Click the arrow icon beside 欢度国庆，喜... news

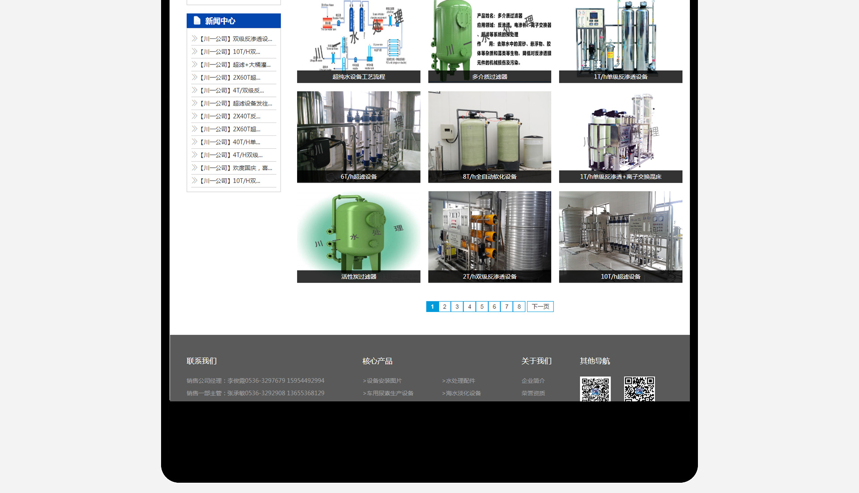[195, 168]
